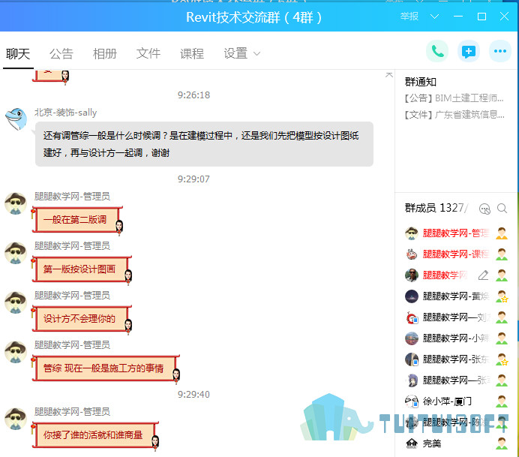
Task: Select member 徐小萍-厦门 in the list
Action: [x=456, y=401]
